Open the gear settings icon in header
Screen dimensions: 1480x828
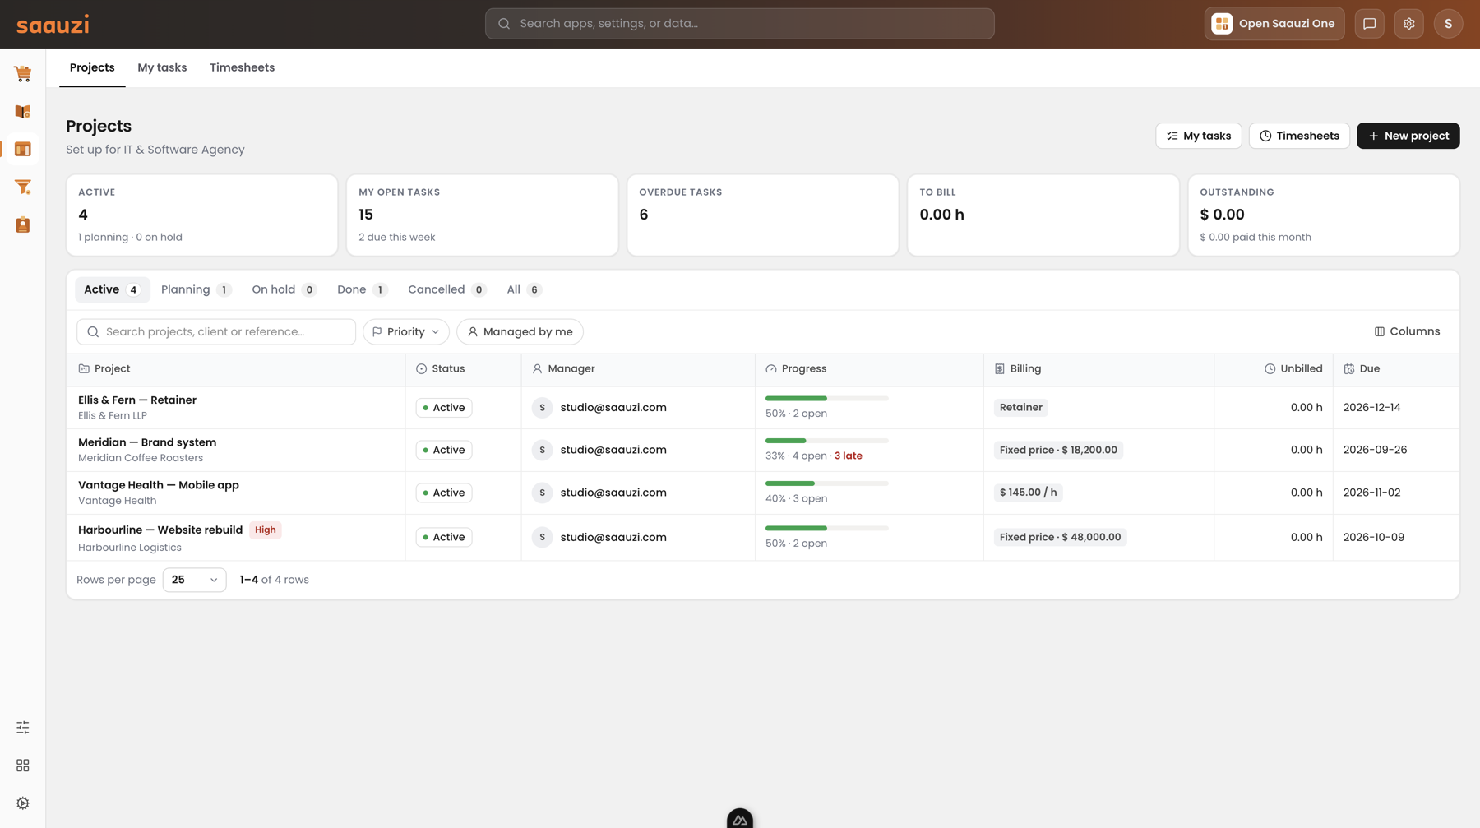pyautogui.click(x=1409, y=24)
